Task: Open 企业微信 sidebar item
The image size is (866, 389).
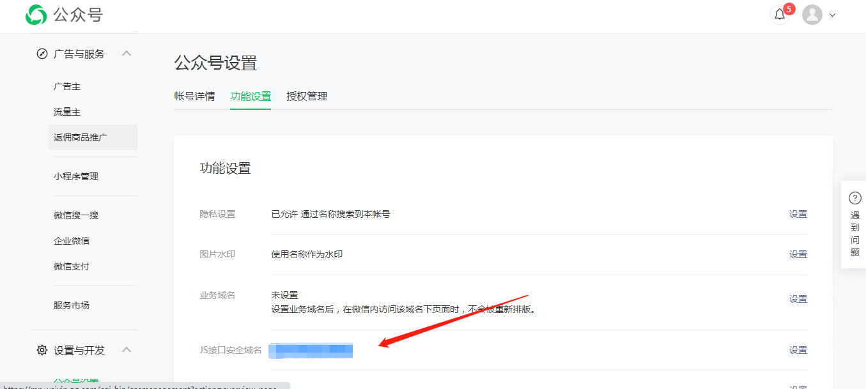Action: (x=72, y=241)
